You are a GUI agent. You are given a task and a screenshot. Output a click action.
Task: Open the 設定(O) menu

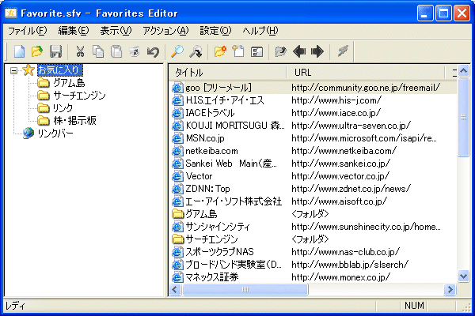pyautogui.click(x=215, y=31)
